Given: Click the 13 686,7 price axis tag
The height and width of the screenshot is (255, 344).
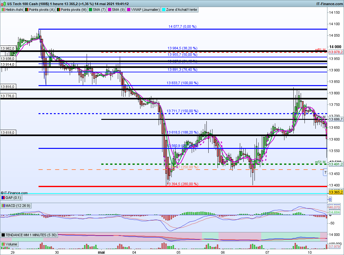Looking at the screenshot, I should 336,119.
